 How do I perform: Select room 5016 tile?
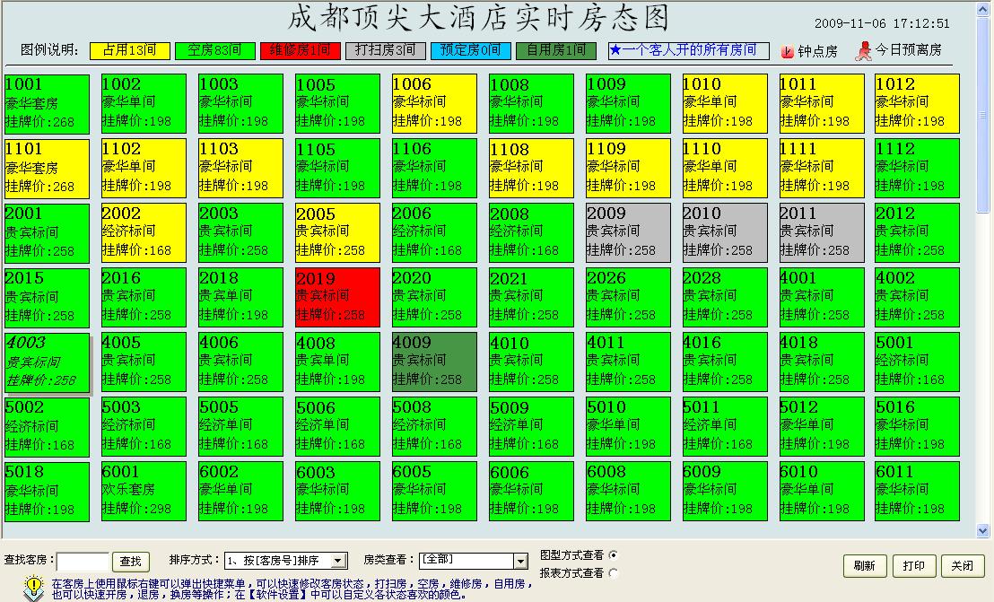917,426
